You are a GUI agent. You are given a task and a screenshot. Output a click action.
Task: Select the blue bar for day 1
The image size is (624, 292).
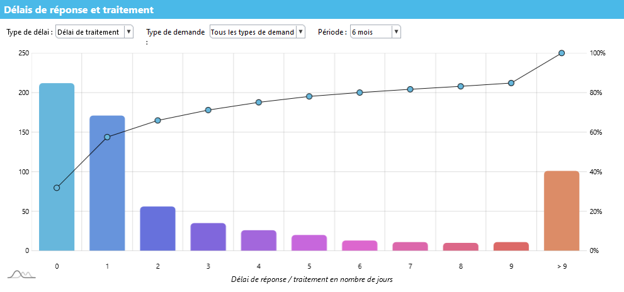pyautogui.click(x=107, y=182)
